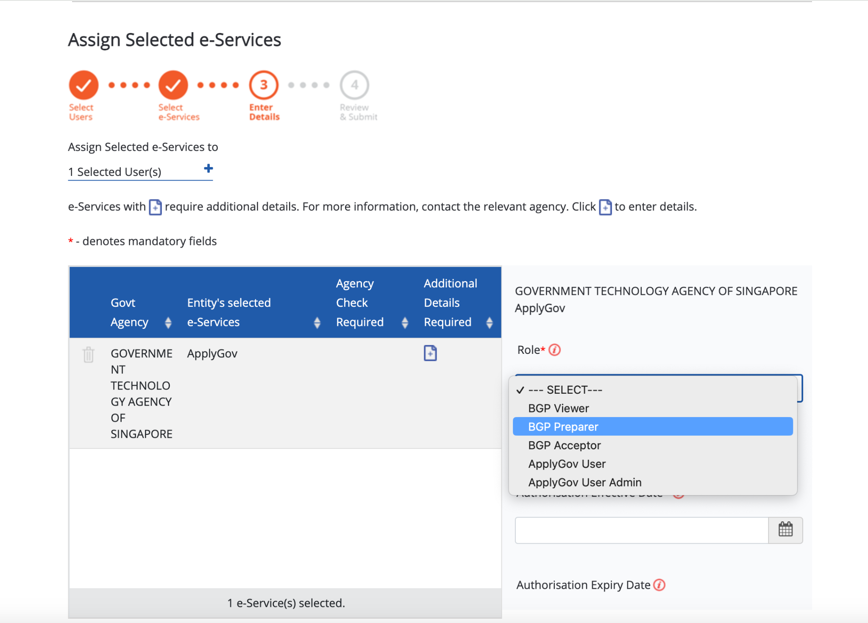Open the calendar picker for Authorisation Effective Date

[x=785, y=530]
